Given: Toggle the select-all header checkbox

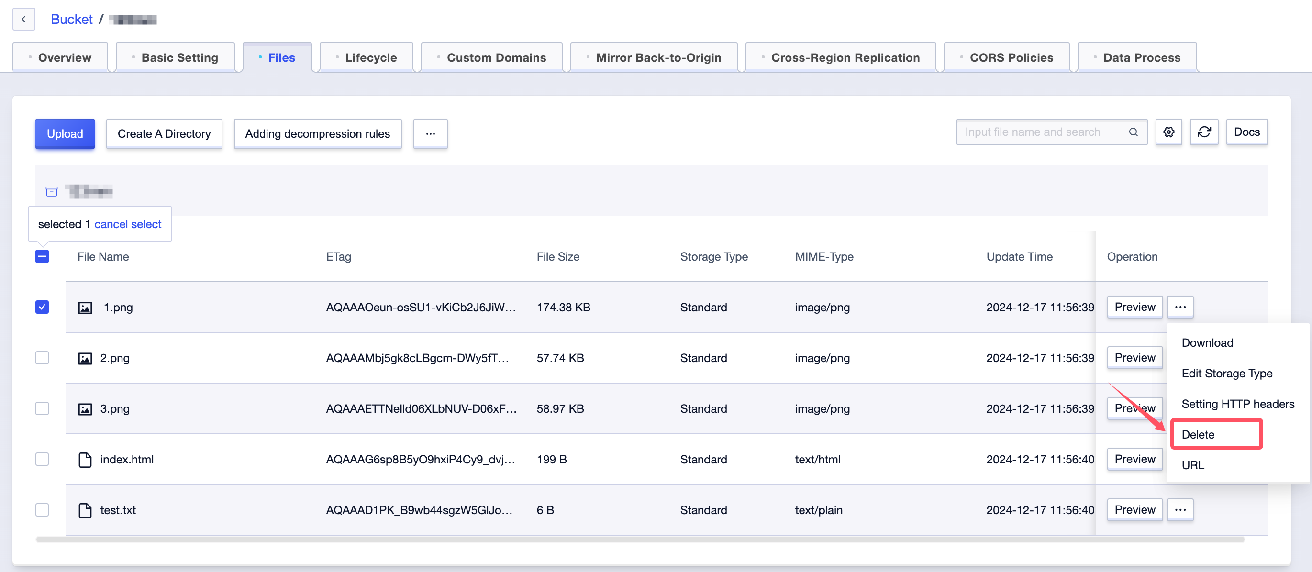Looking at the screenshot, I should click(42, 256).
